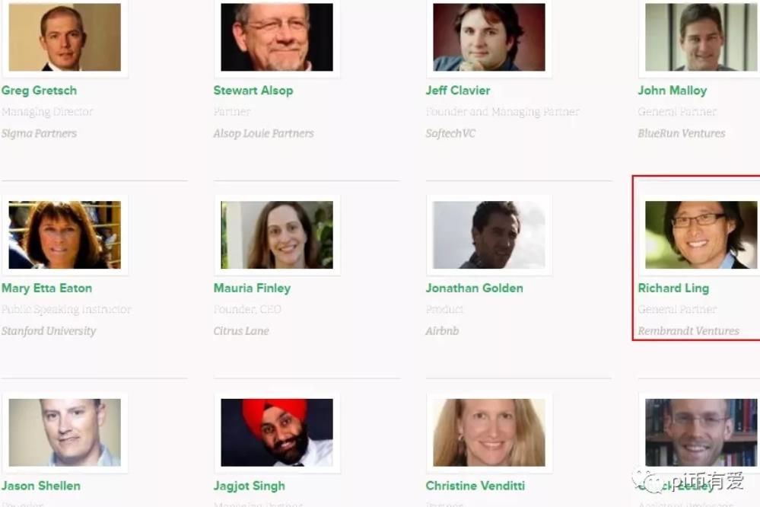Open Mary Etta Eaton's photo thumbnail
The width and height of the screenshot is (760, 507).
(65, 234)
